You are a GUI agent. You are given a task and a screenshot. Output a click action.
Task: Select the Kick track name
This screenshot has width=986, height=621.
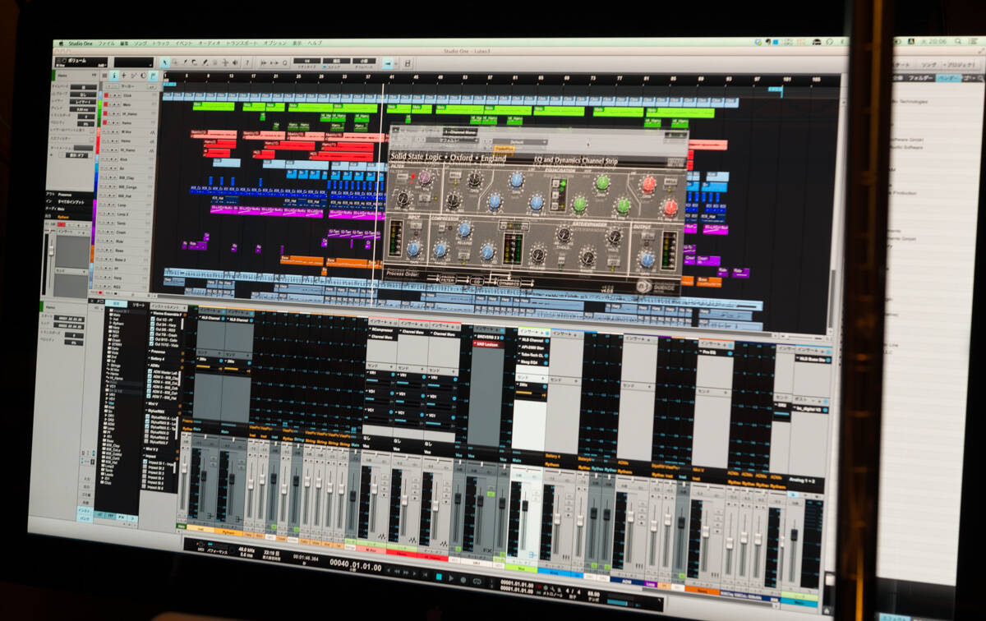tap(122, 158)
